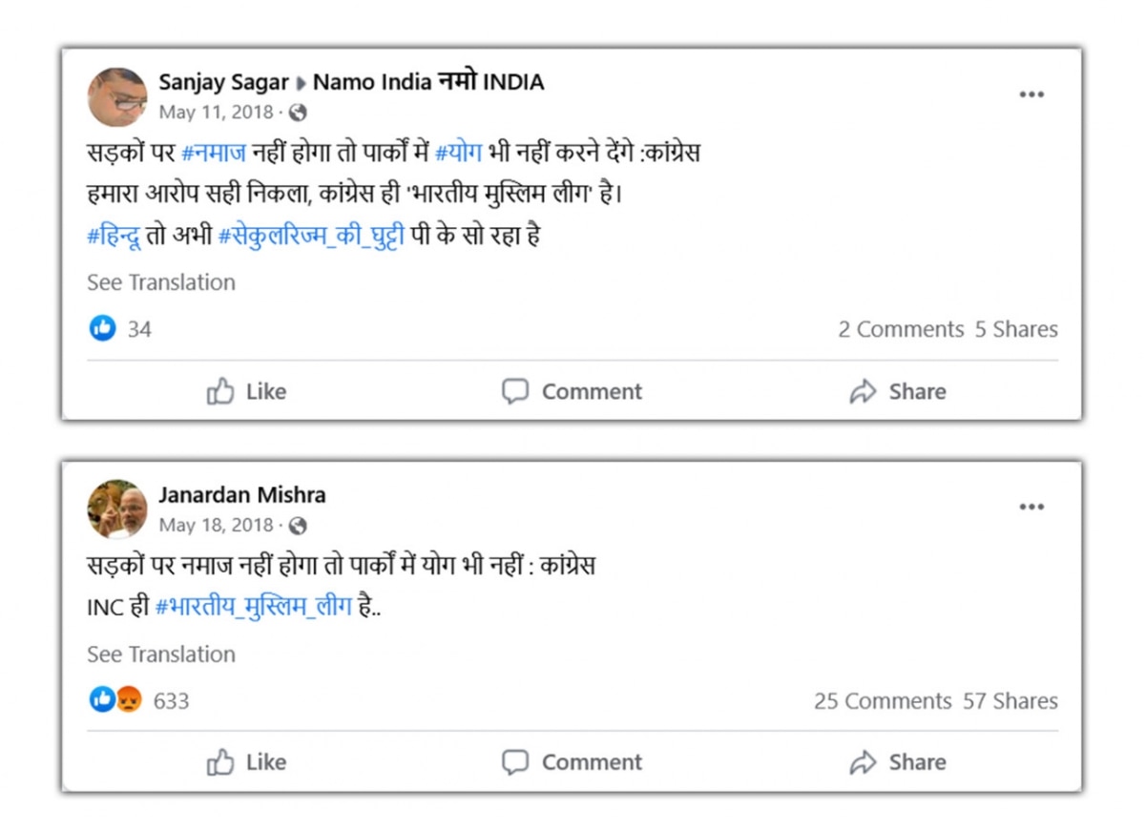Click the blue like reaction icon beside 34
The width and height of the screenshot is (1145, 831).
click(x=102, y=329)
